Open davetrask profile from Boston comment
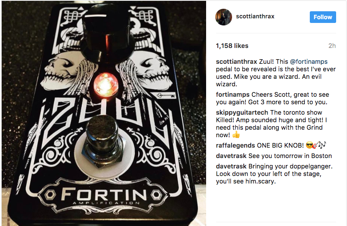This screenshot has width=347, height=226. [231, 156]
